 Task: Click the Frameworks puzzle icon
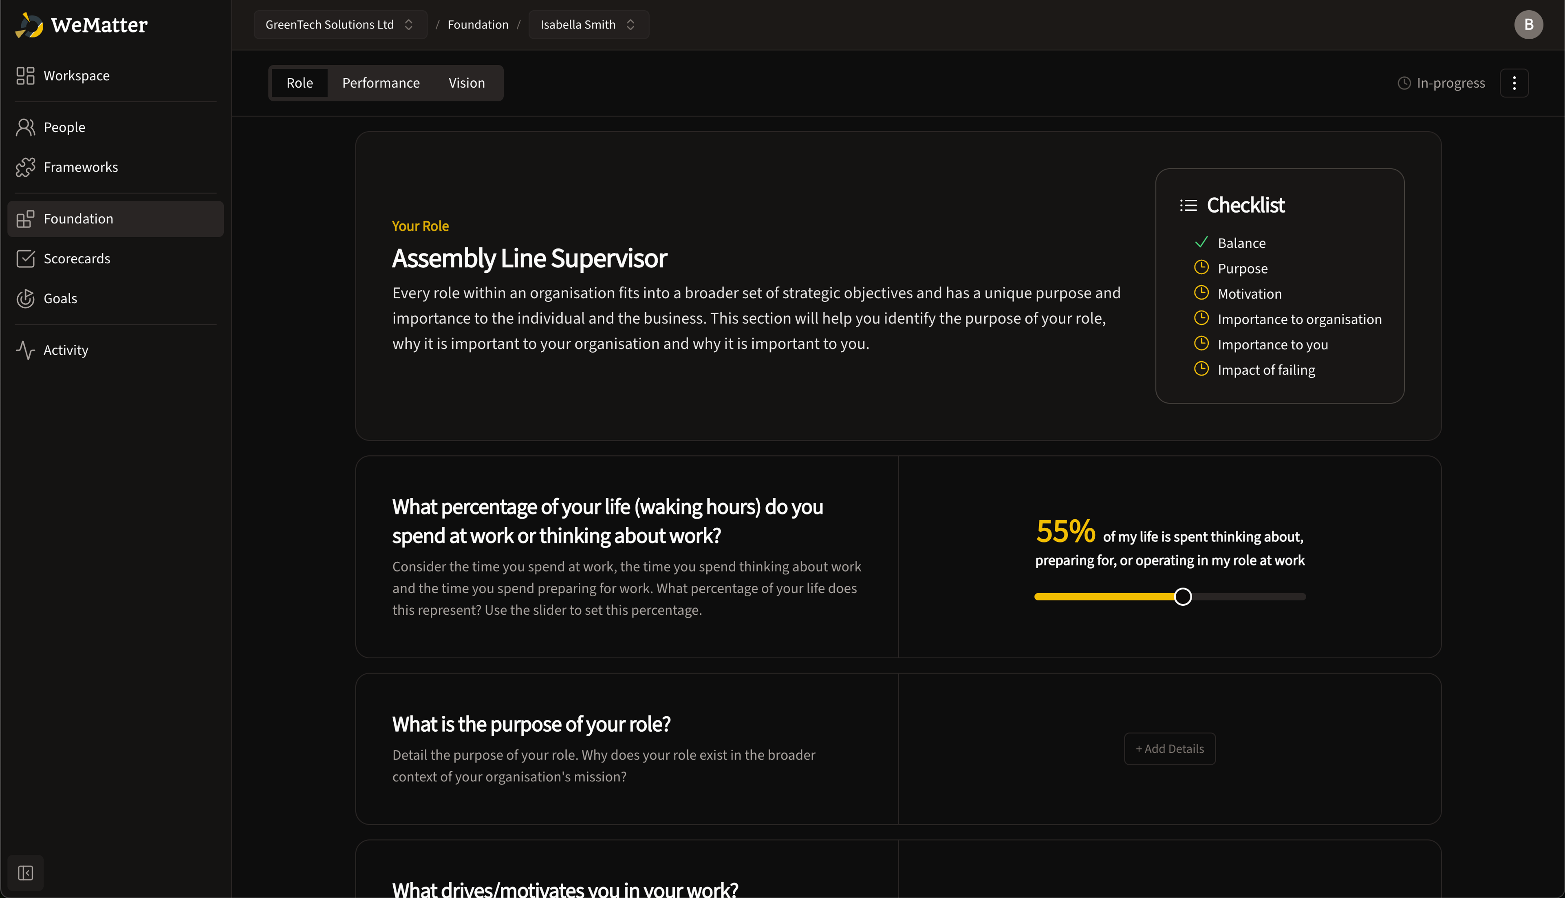point(25,167)
